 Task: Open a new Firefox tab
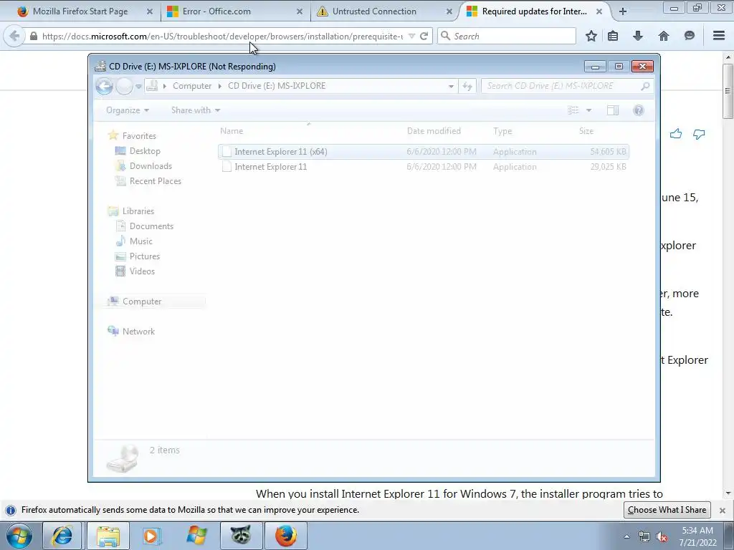pyautogui.click(x=623, y=11)
